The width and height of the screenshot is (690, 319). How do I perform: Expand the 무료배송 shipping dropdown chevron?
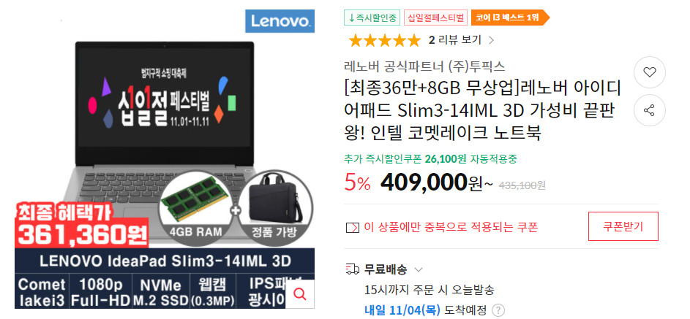419,269
